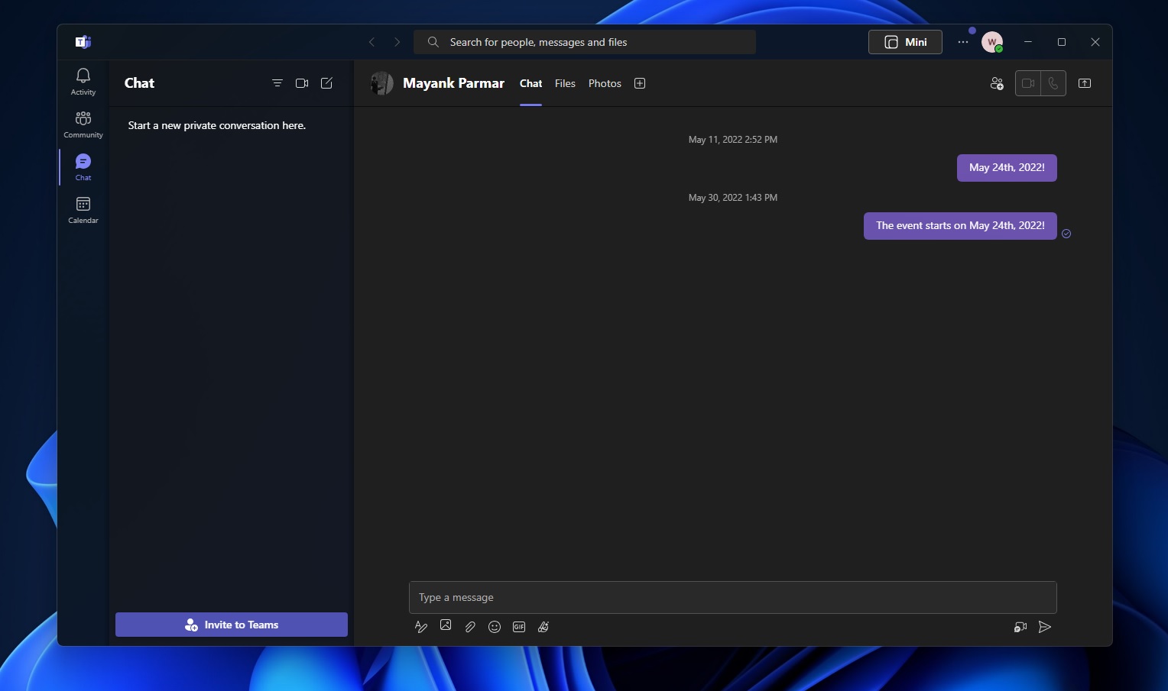Add people to this chat
This screenshot has width=1168, height=691.
pos(997,83)
